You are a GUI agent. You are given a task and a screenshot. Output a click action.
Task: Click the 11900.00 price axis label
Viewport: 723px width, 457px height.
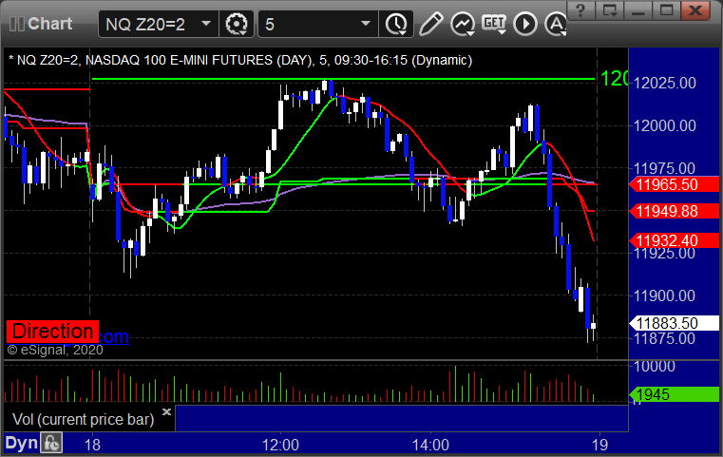(x=665, y=295)
